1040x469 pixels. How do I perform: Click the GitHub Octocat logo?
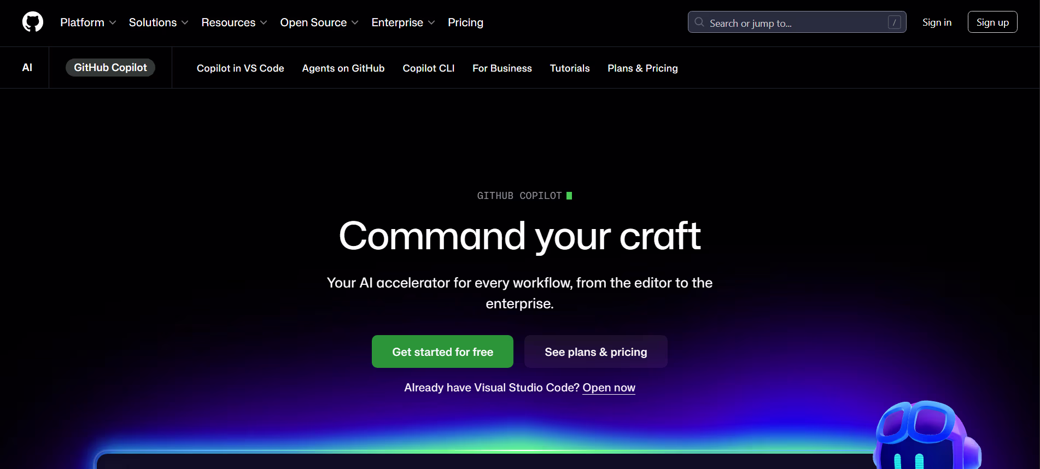click(33, 22)
